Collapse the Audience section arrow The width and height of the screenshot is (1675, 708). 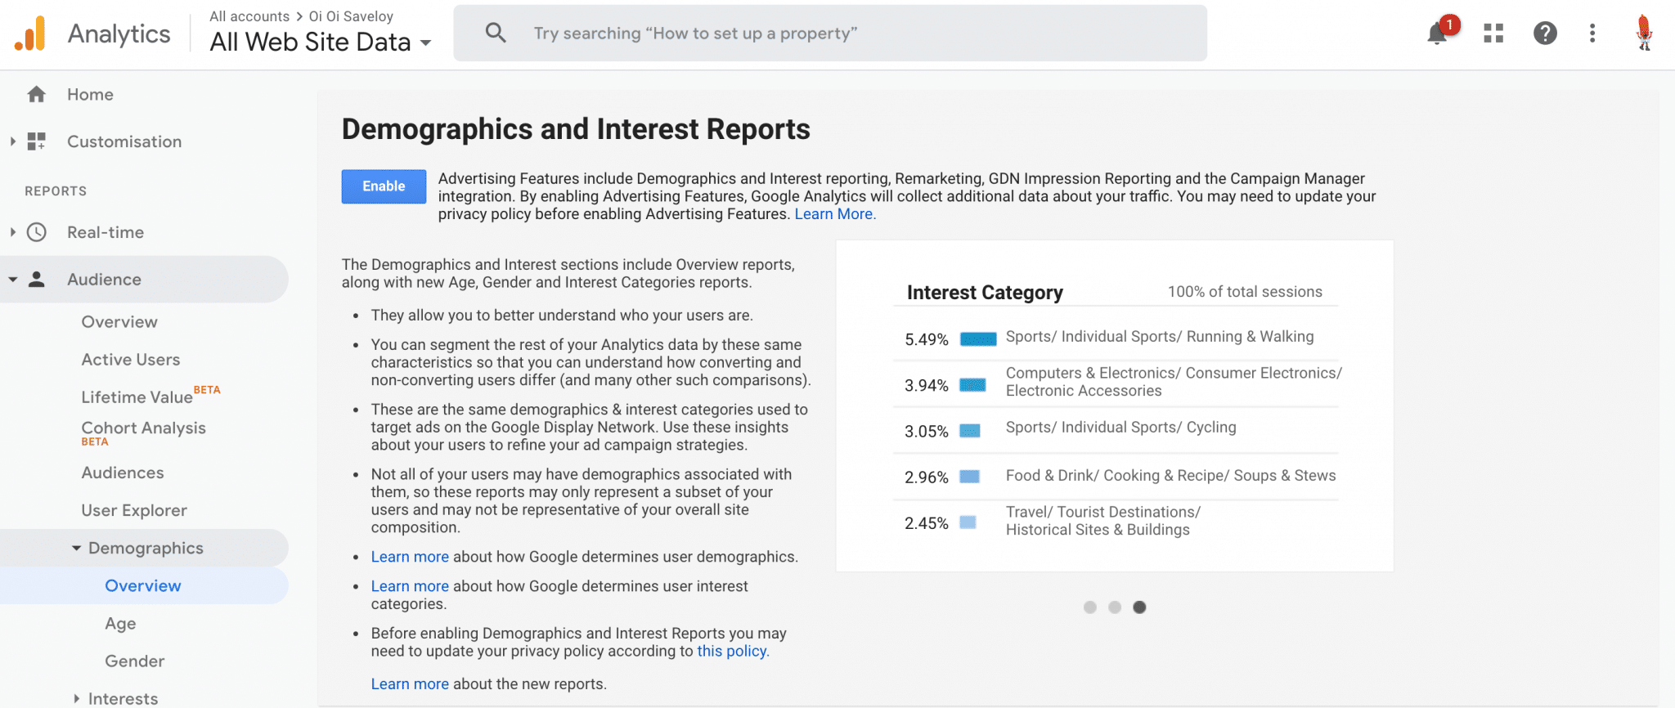tap(12, 280)
